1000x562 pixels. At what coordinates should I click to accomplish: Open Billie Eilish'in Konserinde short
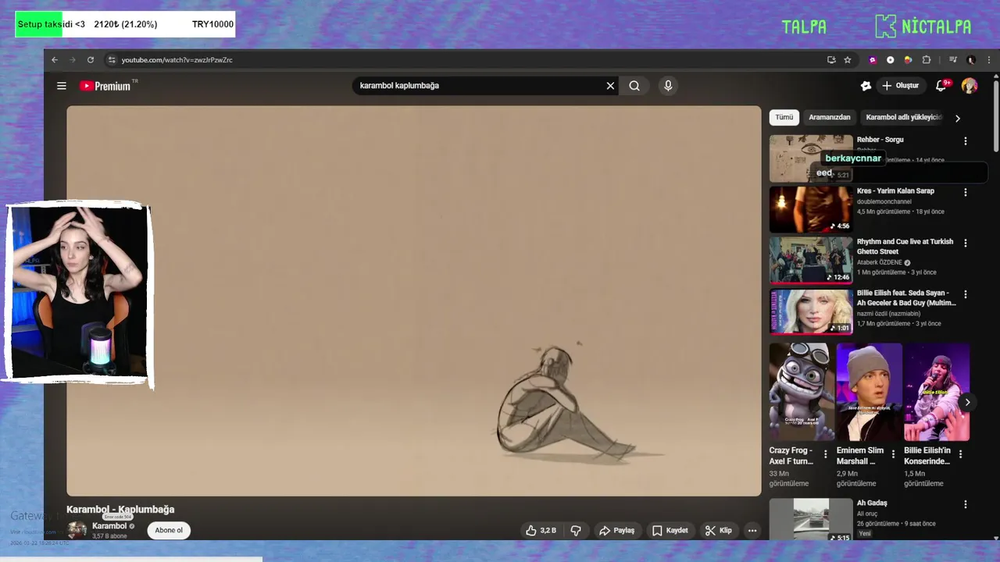937,392
